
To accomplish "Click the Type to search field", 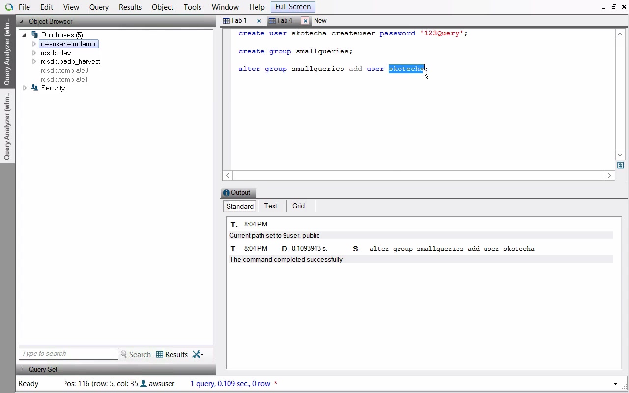I will pos(68,354).
